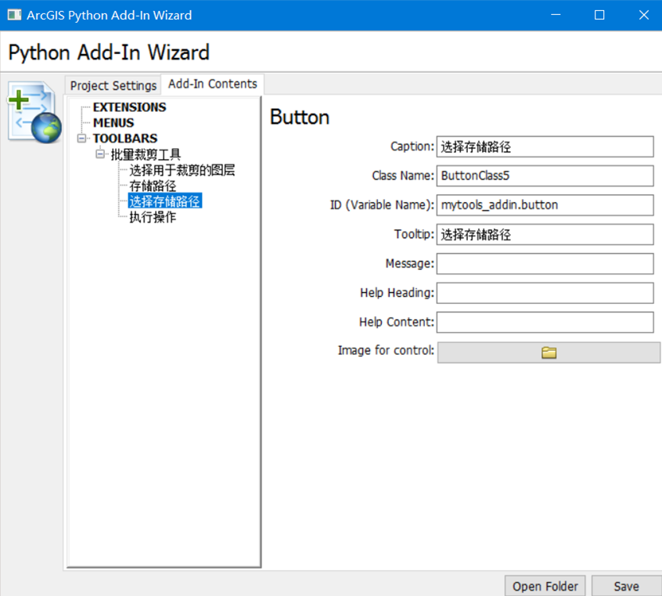The image size is (662, 596).
Task: Select EXTENSIONS in the tree
Action: point(130,107)
